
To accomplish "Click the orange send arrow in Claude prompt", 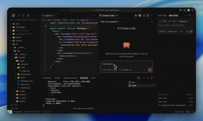I will pyautogui.click(x=150, y=70).
